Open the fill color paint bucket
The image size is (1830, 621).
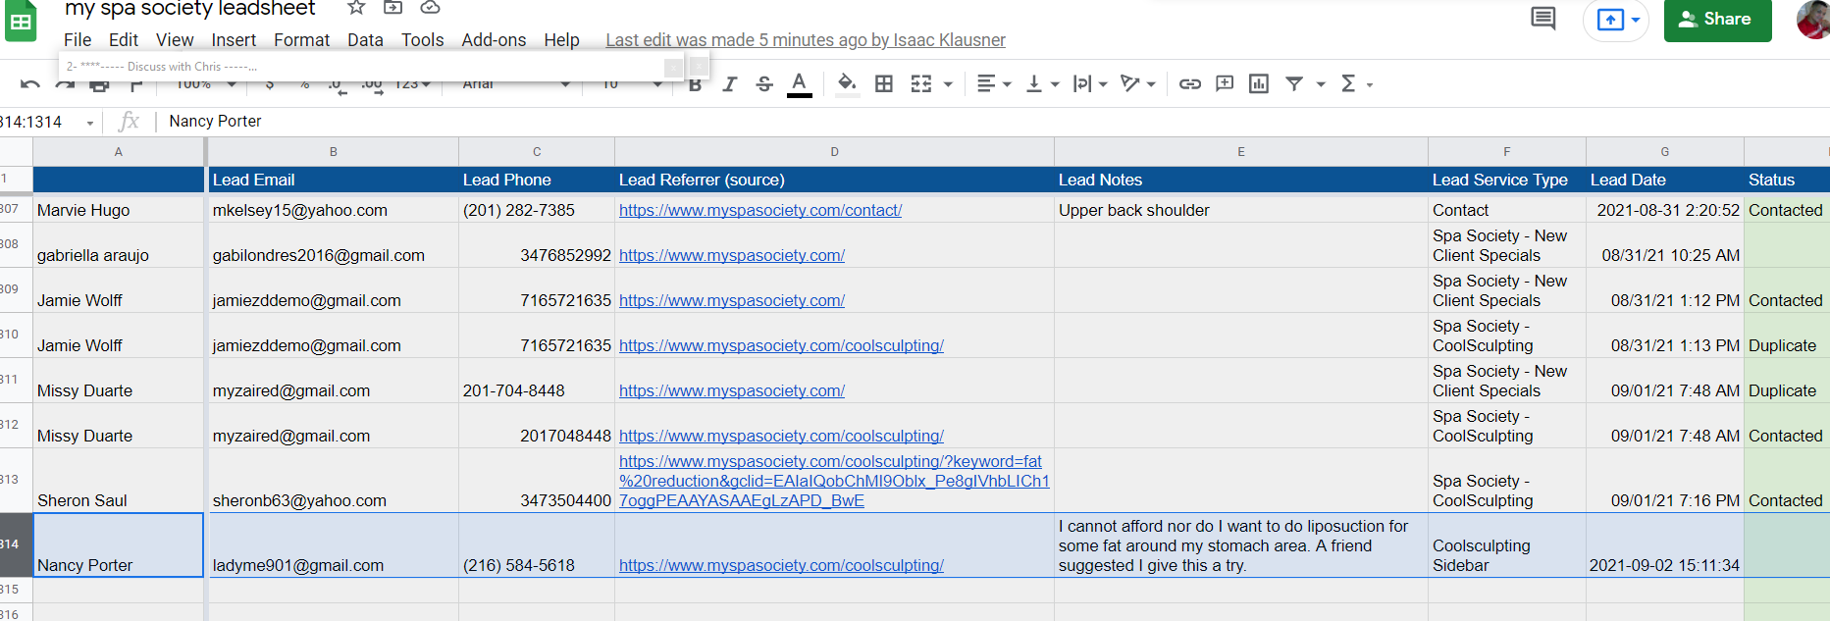(846, 84)
